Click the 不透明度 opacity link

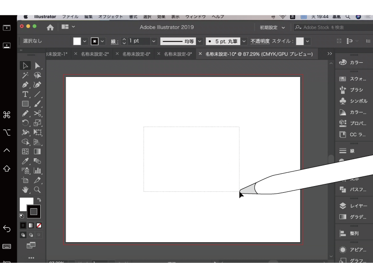[260, 41]
